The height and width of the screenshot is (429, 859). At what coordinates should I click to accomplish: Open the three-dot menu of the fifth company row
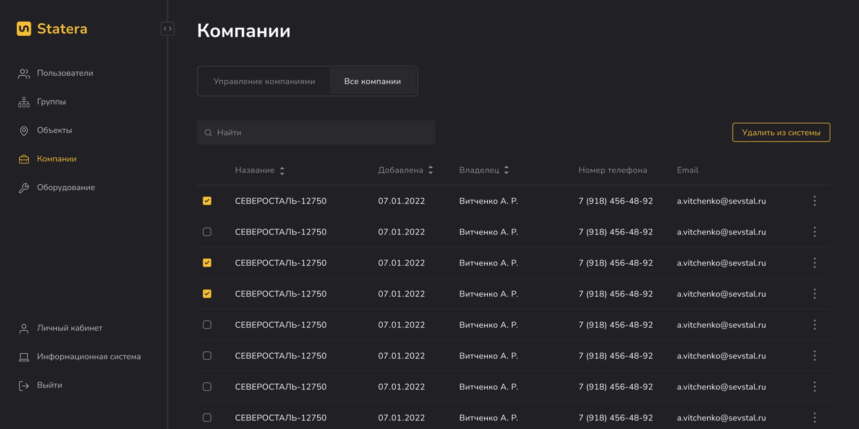(x=815, y=325)
